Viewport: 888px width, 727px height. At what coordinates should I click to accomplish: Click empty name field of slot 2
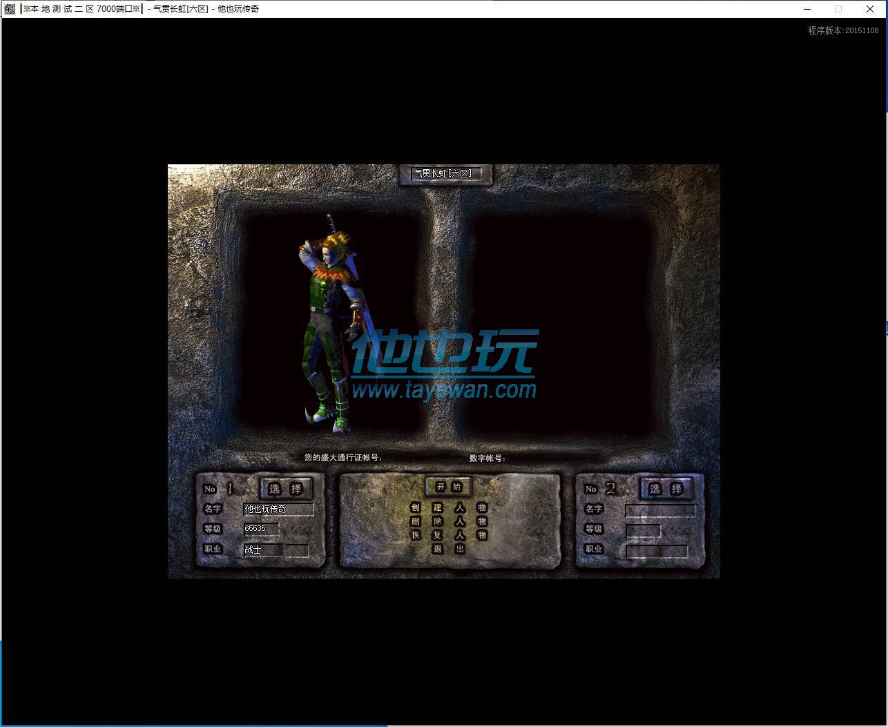661,510
